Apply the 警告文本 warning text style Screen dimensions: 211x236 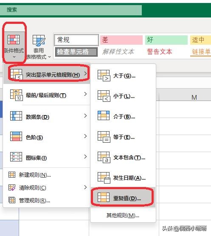(160, 52)
